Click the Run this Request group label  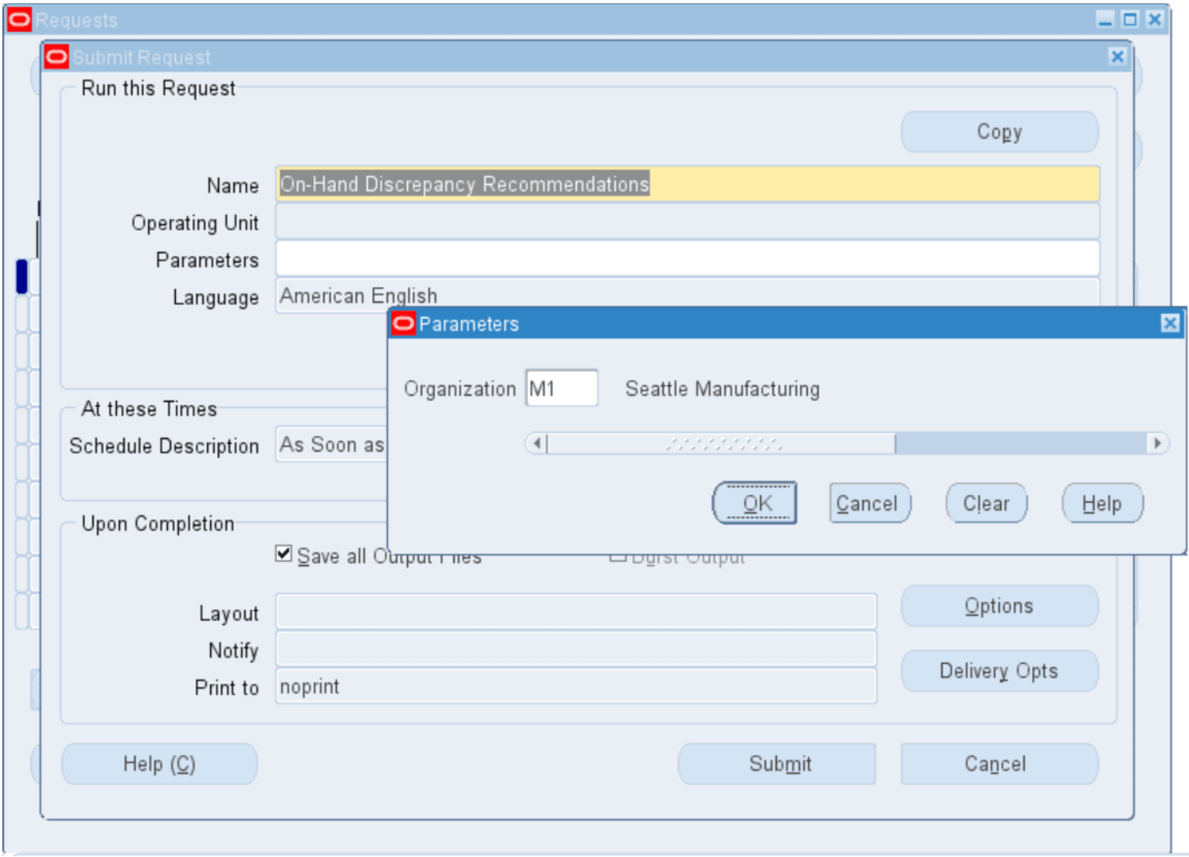pos(159,88)
